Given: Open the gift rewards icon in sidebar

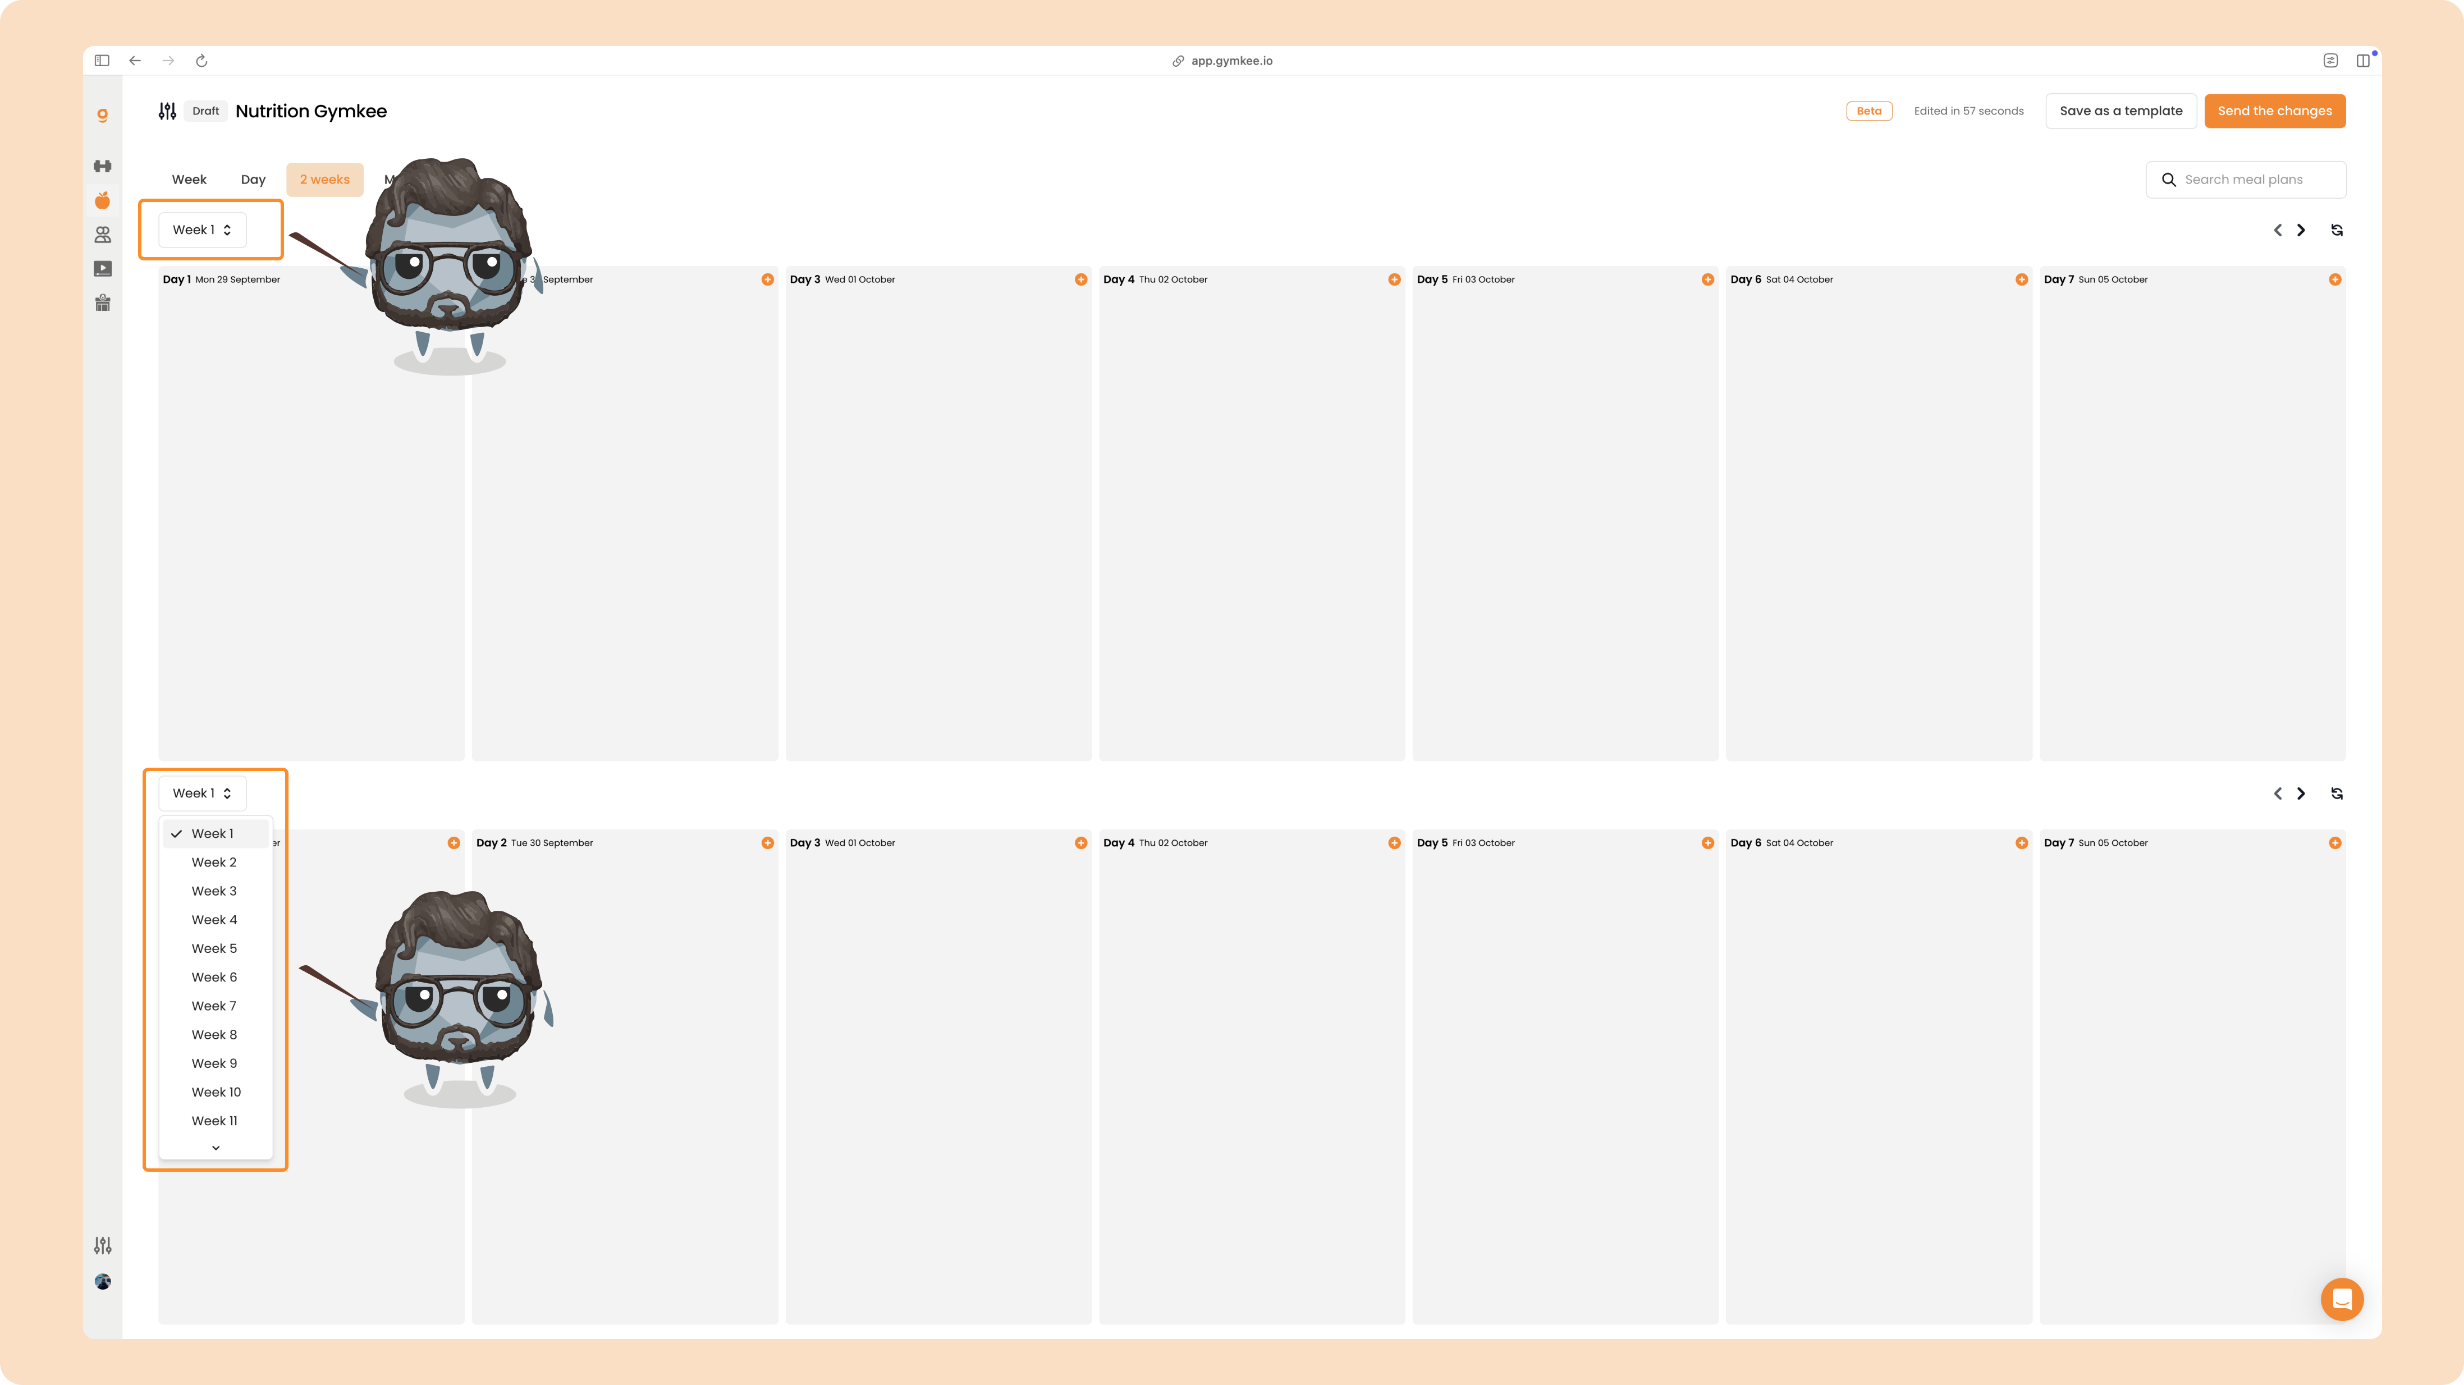Looking at the screenshot, I should [x=102, y=303].
